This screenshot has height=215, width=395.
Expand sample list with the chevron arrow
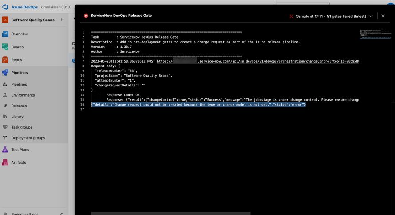(371, 16)
